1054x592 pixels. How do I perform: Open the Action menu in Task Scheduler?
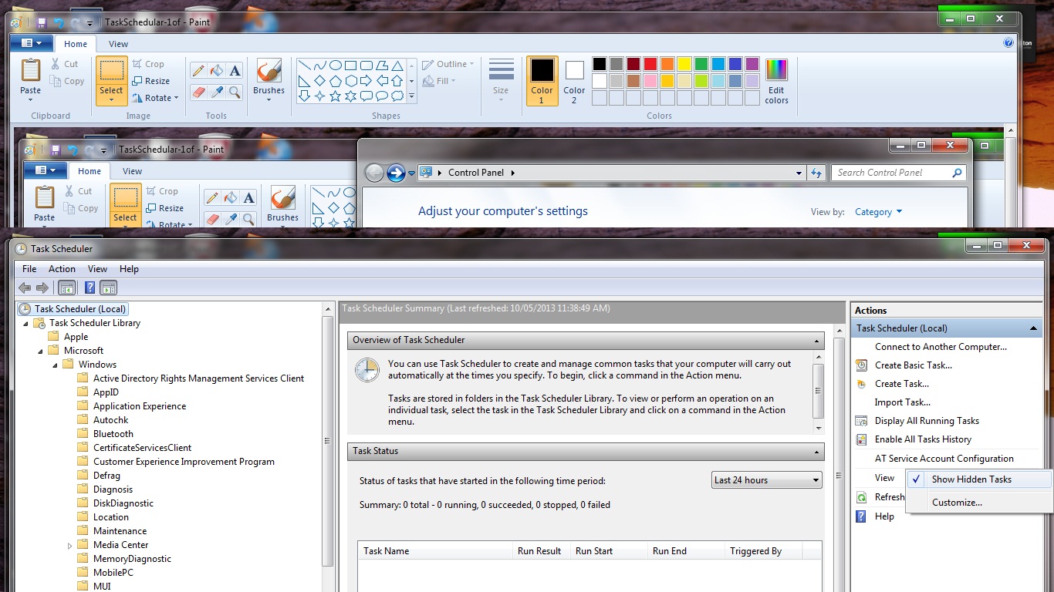click(x=62, y=269)
